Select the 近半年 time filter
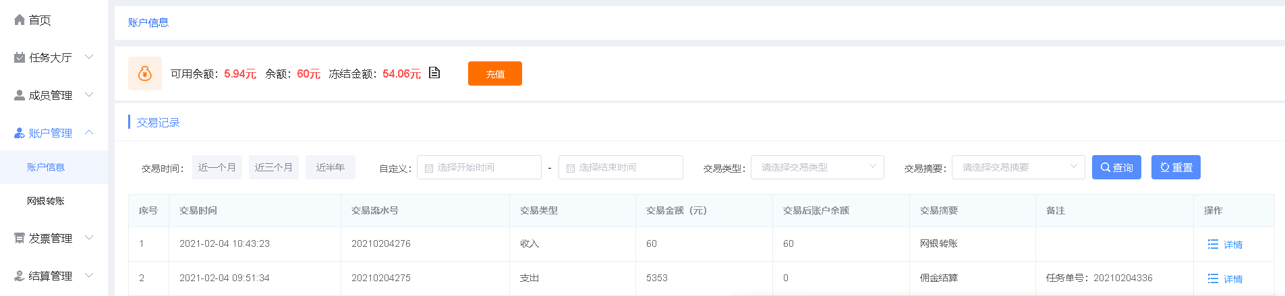 click(x=331, y=167)
